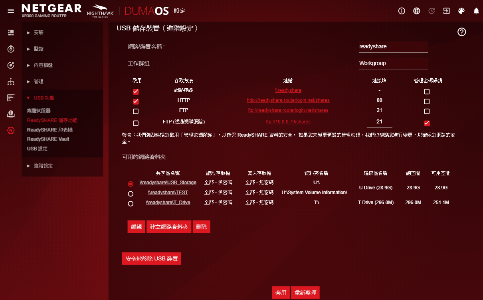
Task: Click the NETGEAR XR300 logo
Action: click(x=52, y=11)
